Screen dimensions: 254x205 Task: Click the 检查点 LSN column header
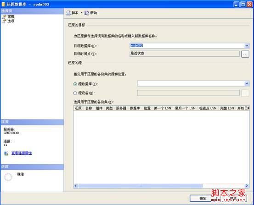click(x=208, y=108)
